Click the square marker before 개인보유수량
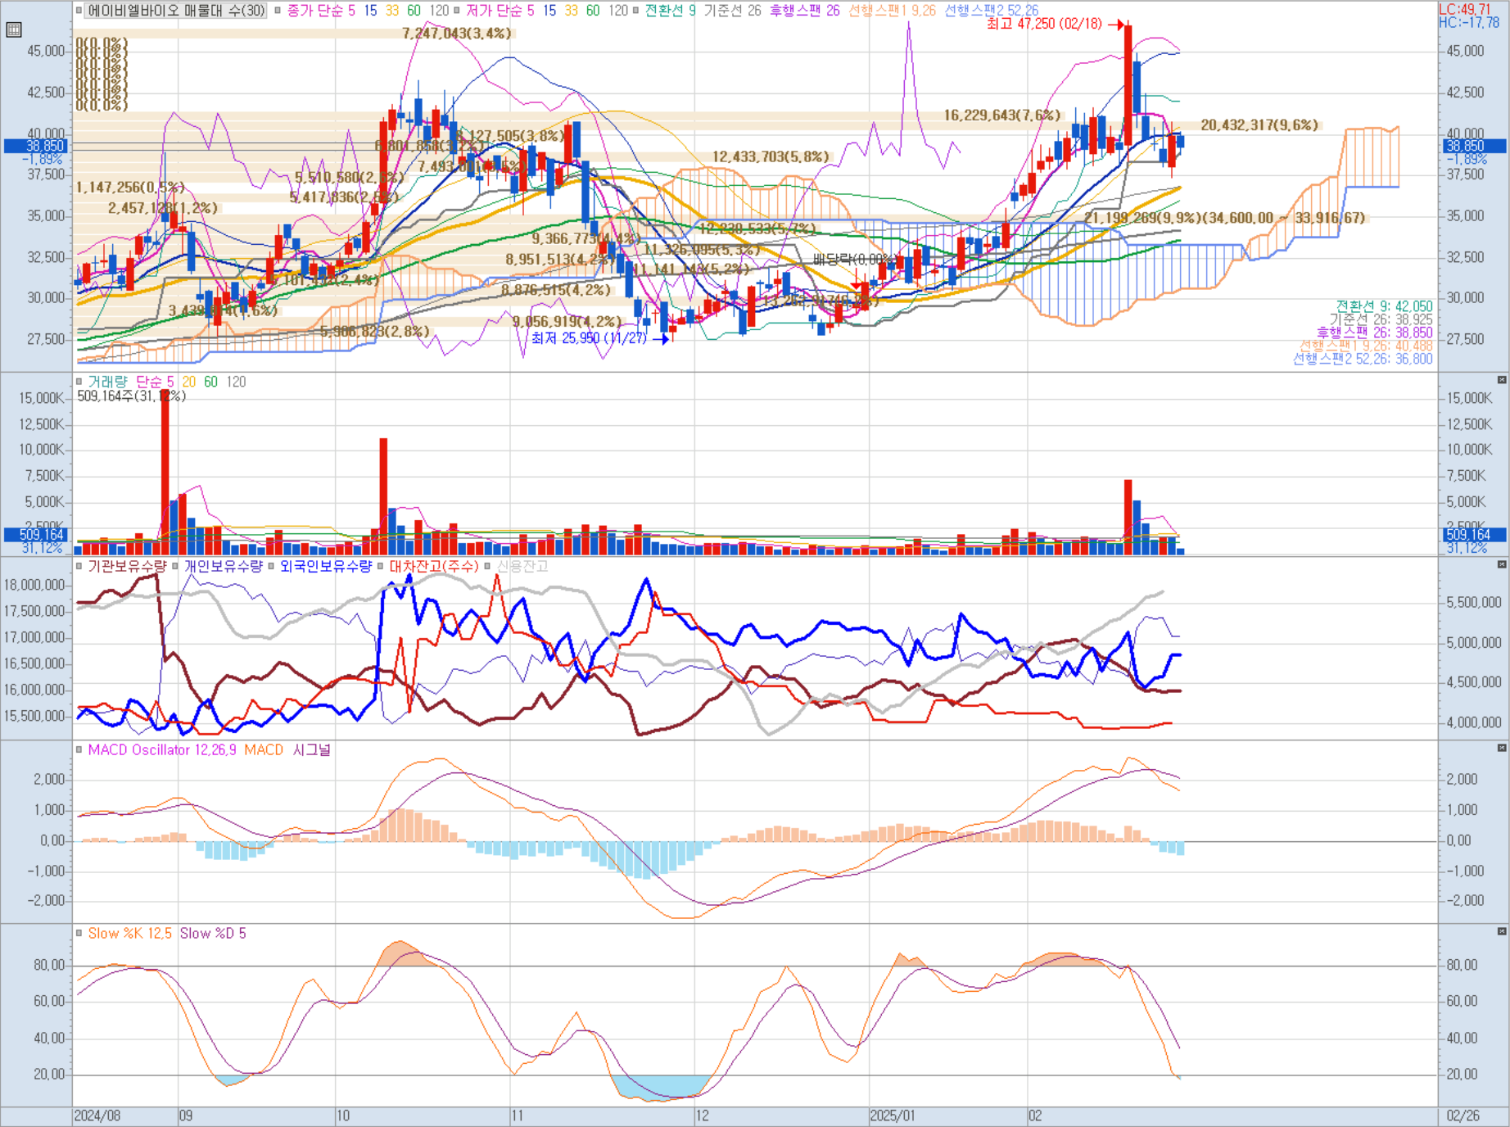The image size is (1510, 1127). [175, 566]
